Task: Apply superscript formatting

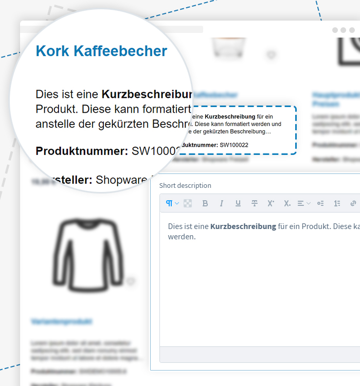Action: [x=271, y=203]
